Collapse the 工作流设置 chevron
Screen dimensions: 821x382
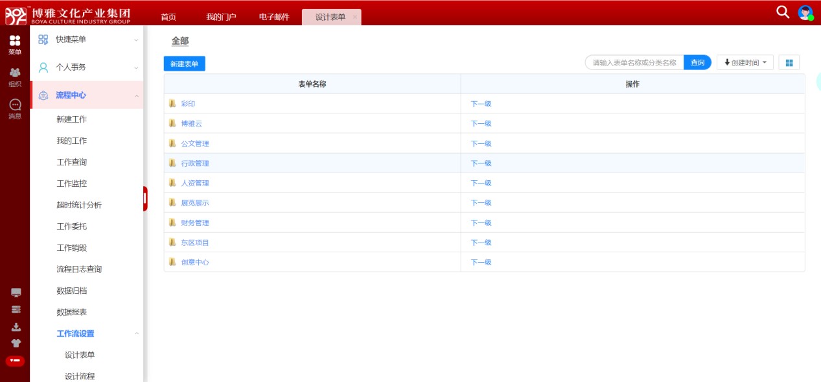(x=136, y=334)
